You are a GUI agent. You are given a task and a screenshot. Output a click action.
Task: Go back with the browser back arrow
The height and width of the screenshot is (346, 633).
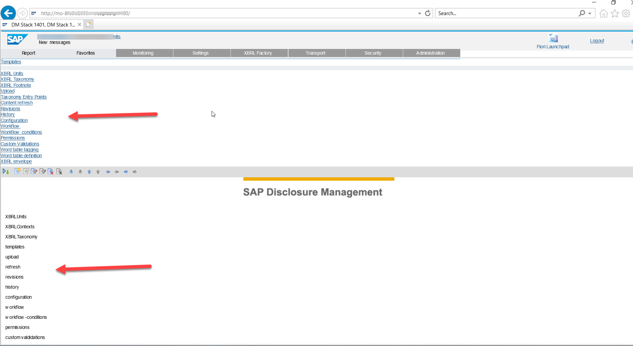[x=8, y=13]
